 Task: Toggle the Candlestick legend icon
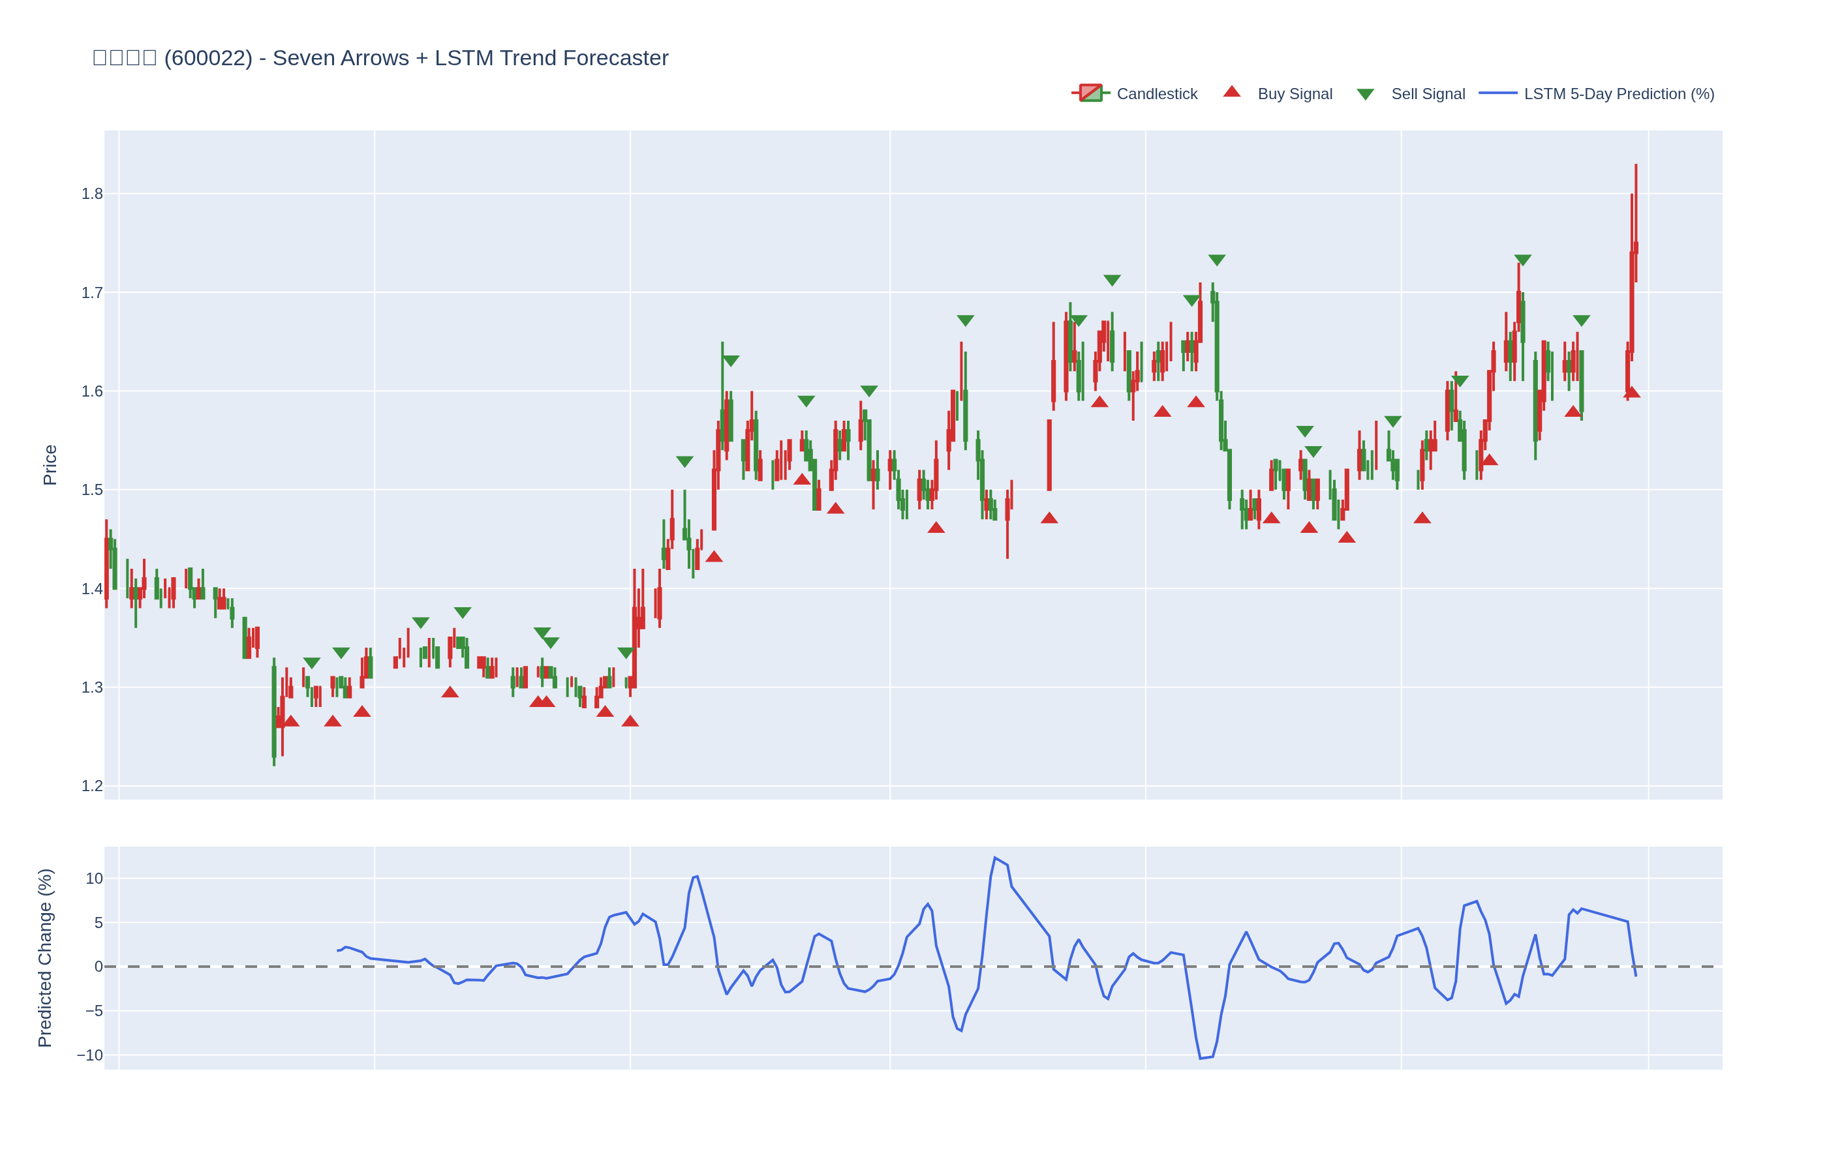1090,93
